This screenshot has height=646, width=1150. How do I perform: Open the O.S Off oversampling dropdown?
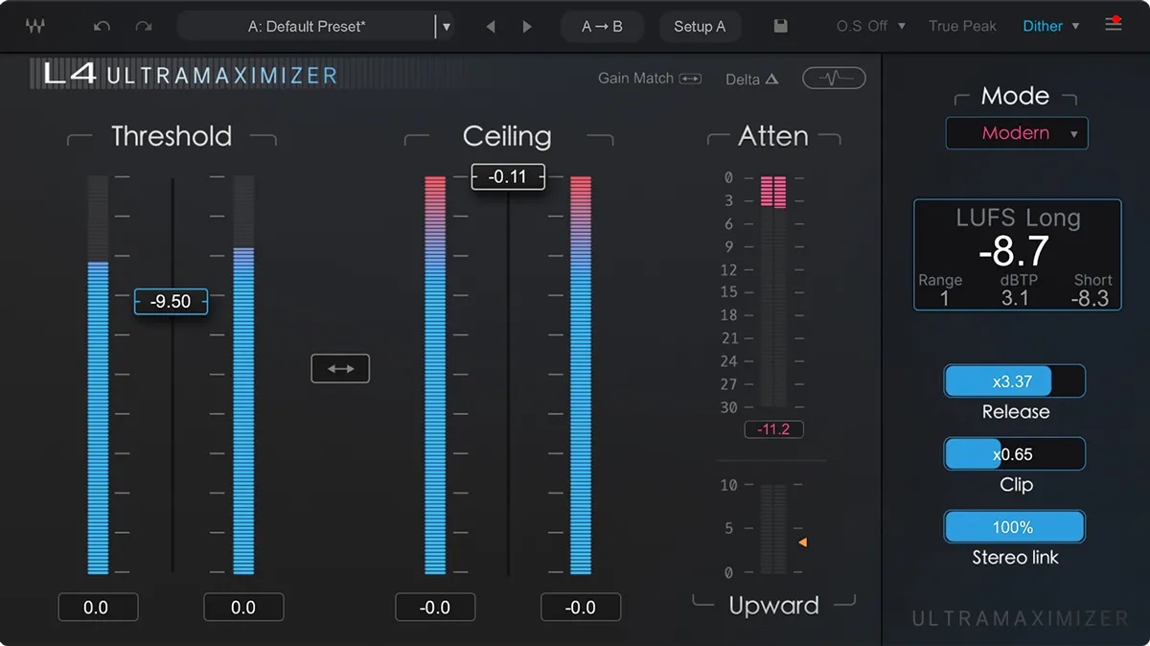click(868, 26)
